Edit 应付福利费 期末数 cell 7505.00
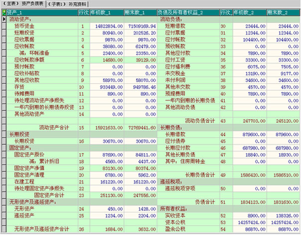Viewport: 301px width, 236px height. tap(283, 67)
